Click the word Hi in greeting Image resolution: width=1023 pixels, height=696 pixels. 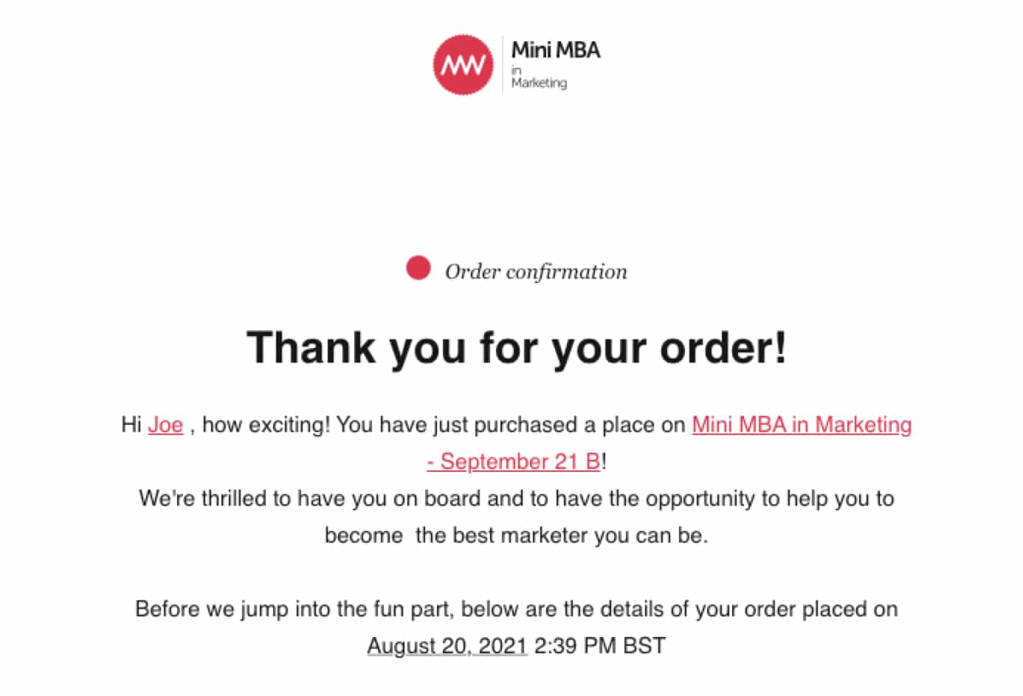click(x=131, y=425)
